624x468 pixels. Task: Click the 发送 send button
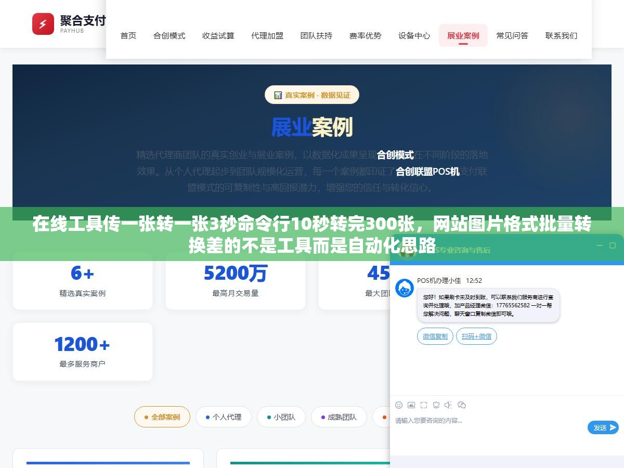point(603,427)
